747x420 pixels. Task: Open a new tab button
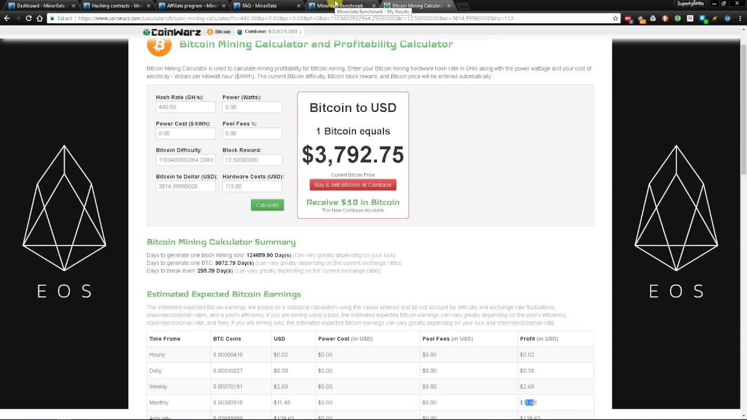(x=463, y=6)
